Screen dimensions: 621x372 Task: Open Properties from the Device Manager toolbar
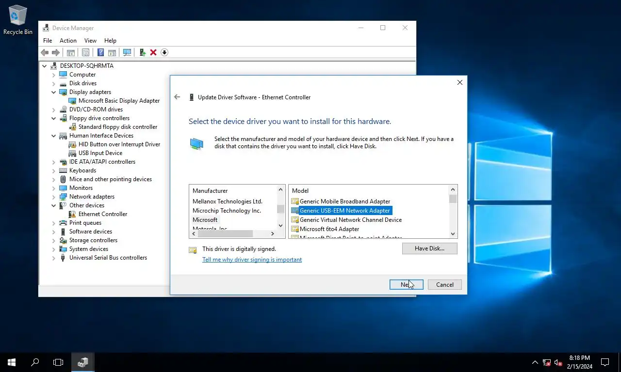(85, 52)
